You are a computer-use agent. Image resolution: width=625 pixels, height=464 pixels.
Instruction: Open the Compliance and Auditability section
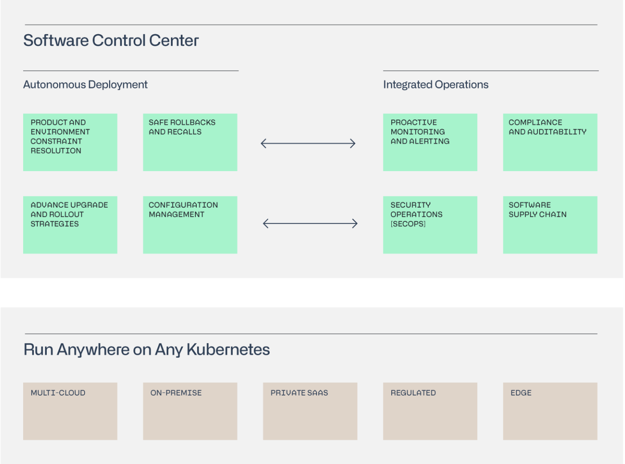(x=550, y=142)
